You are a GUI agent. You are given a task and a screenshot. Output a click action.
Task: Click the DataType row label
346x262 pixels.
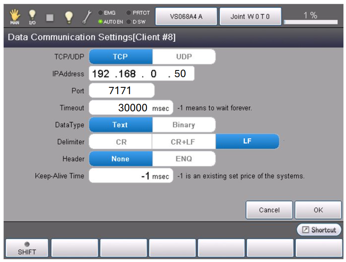coord(70,125)
